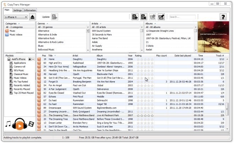Open the My Top Rated playlist
The width and height of the screenshot is (234, 143).
pyautogui.click(x=21, y=82)
